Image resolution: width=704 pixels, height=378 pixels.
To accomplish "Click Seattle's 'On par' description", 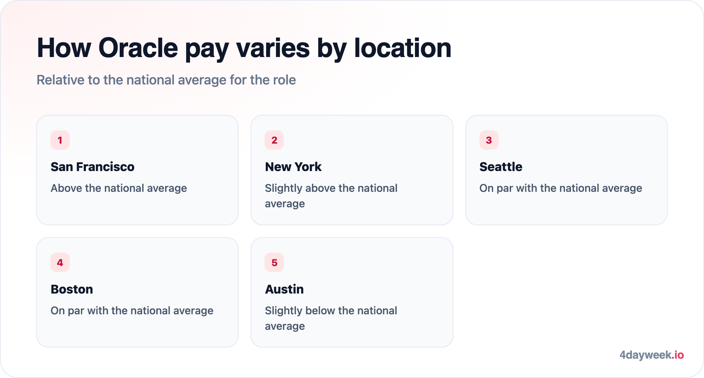I will (561, 188).
